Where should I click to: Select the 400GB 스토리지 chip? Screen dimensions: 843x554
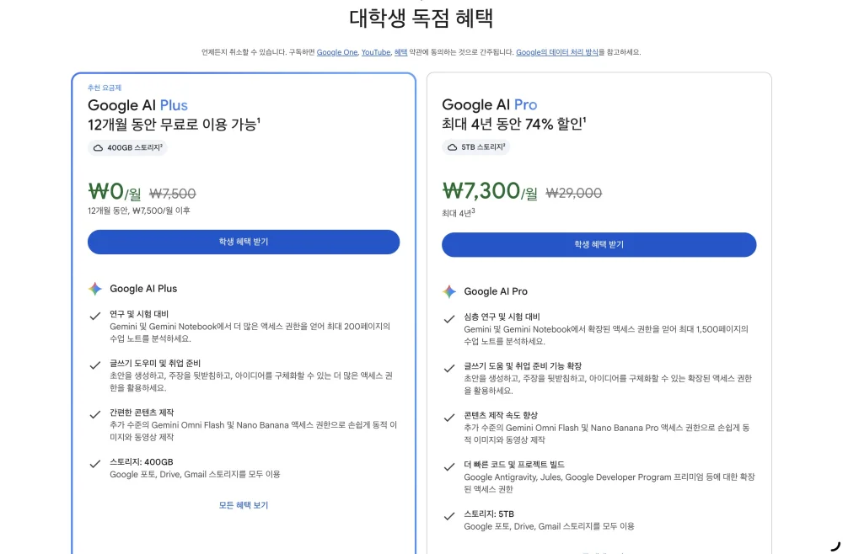[127, 147]
